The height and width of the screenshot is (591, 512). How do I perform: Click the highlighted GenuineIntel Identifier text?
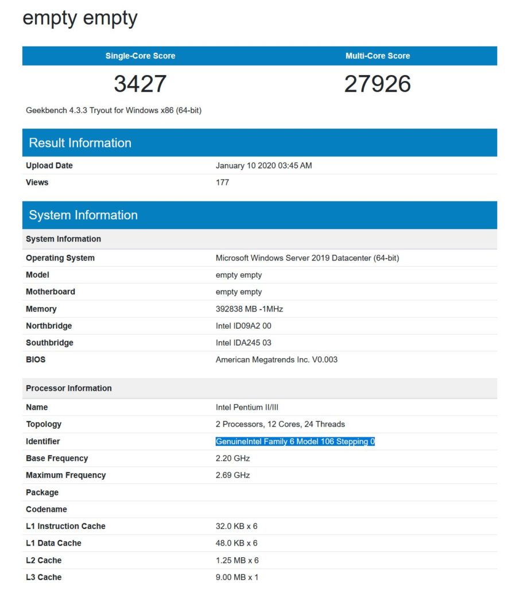tap(295, 441)
